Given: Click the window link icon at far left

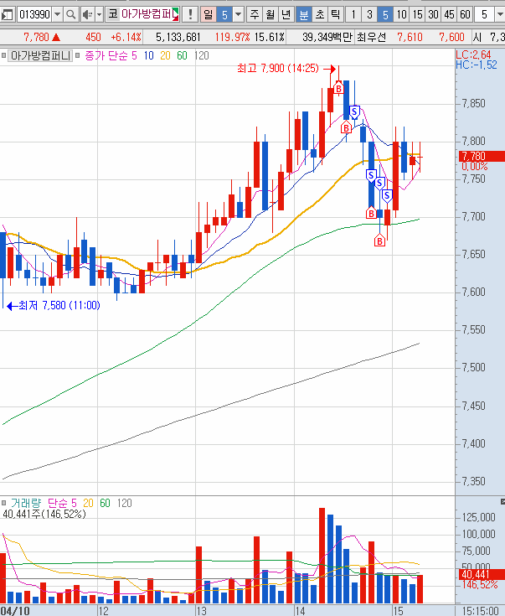Looking at the screenshot, I should point(8,14).
